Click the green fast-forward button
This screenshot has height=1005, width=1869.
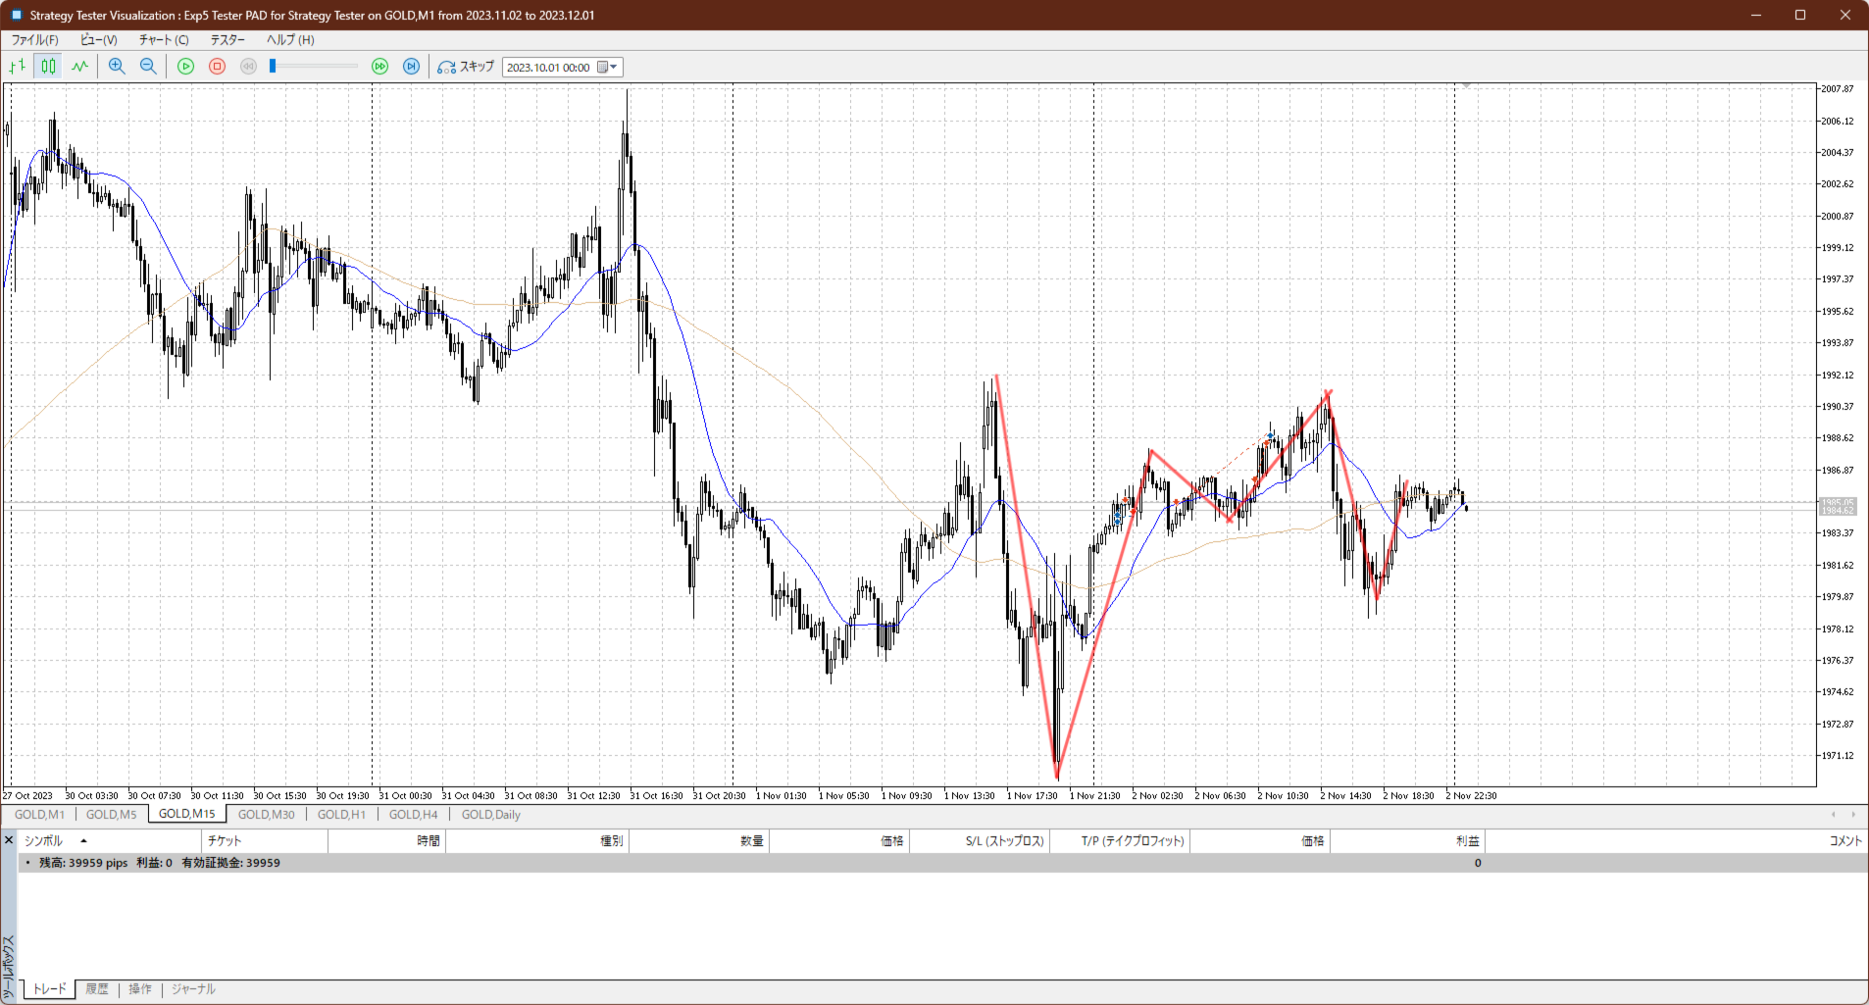pyautogui.click(x=380, y=67)
